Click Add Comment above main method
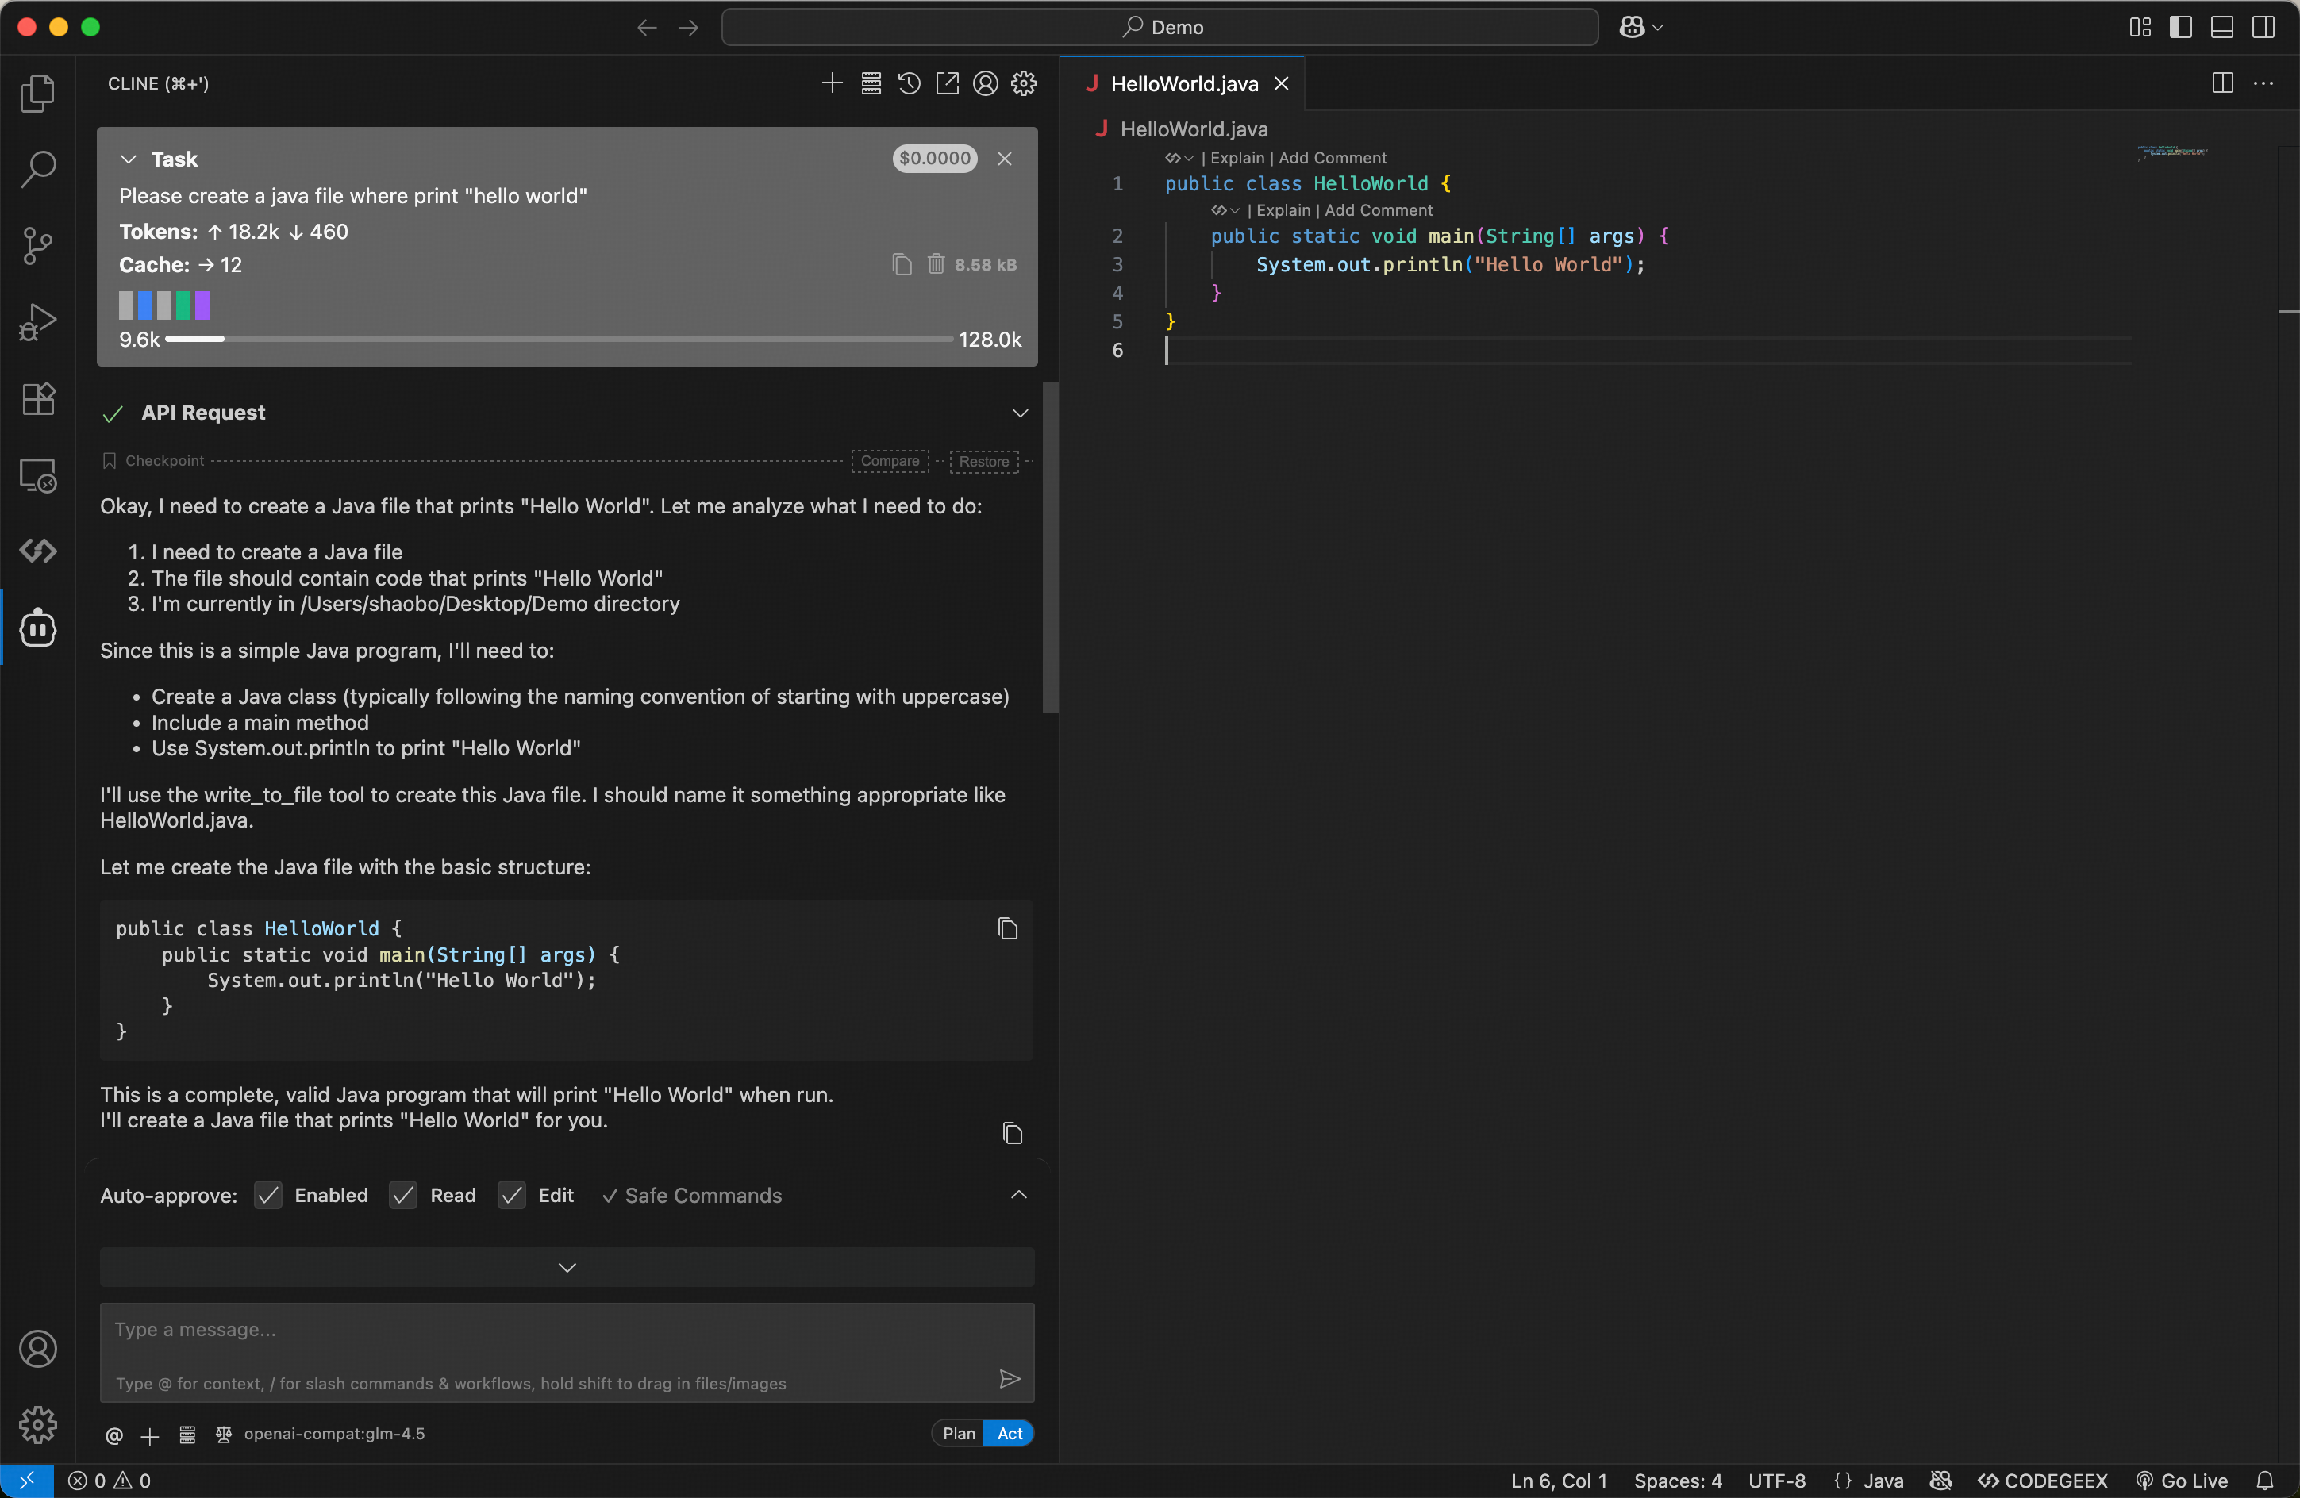This screenshot has width=2300, height=1498. (1378, 209)
